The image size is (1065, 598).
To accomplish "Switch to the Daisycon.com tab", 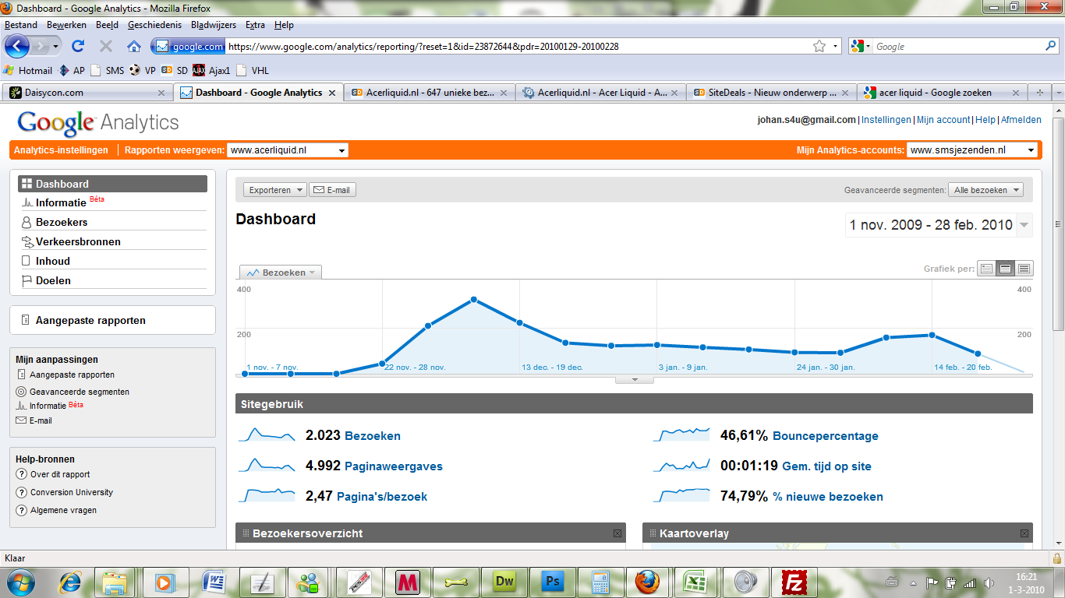I will [x=87, y=92].
